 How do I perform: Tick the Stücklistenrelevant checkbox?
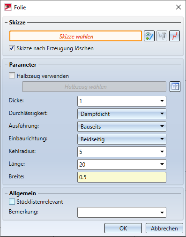[12, 202]
